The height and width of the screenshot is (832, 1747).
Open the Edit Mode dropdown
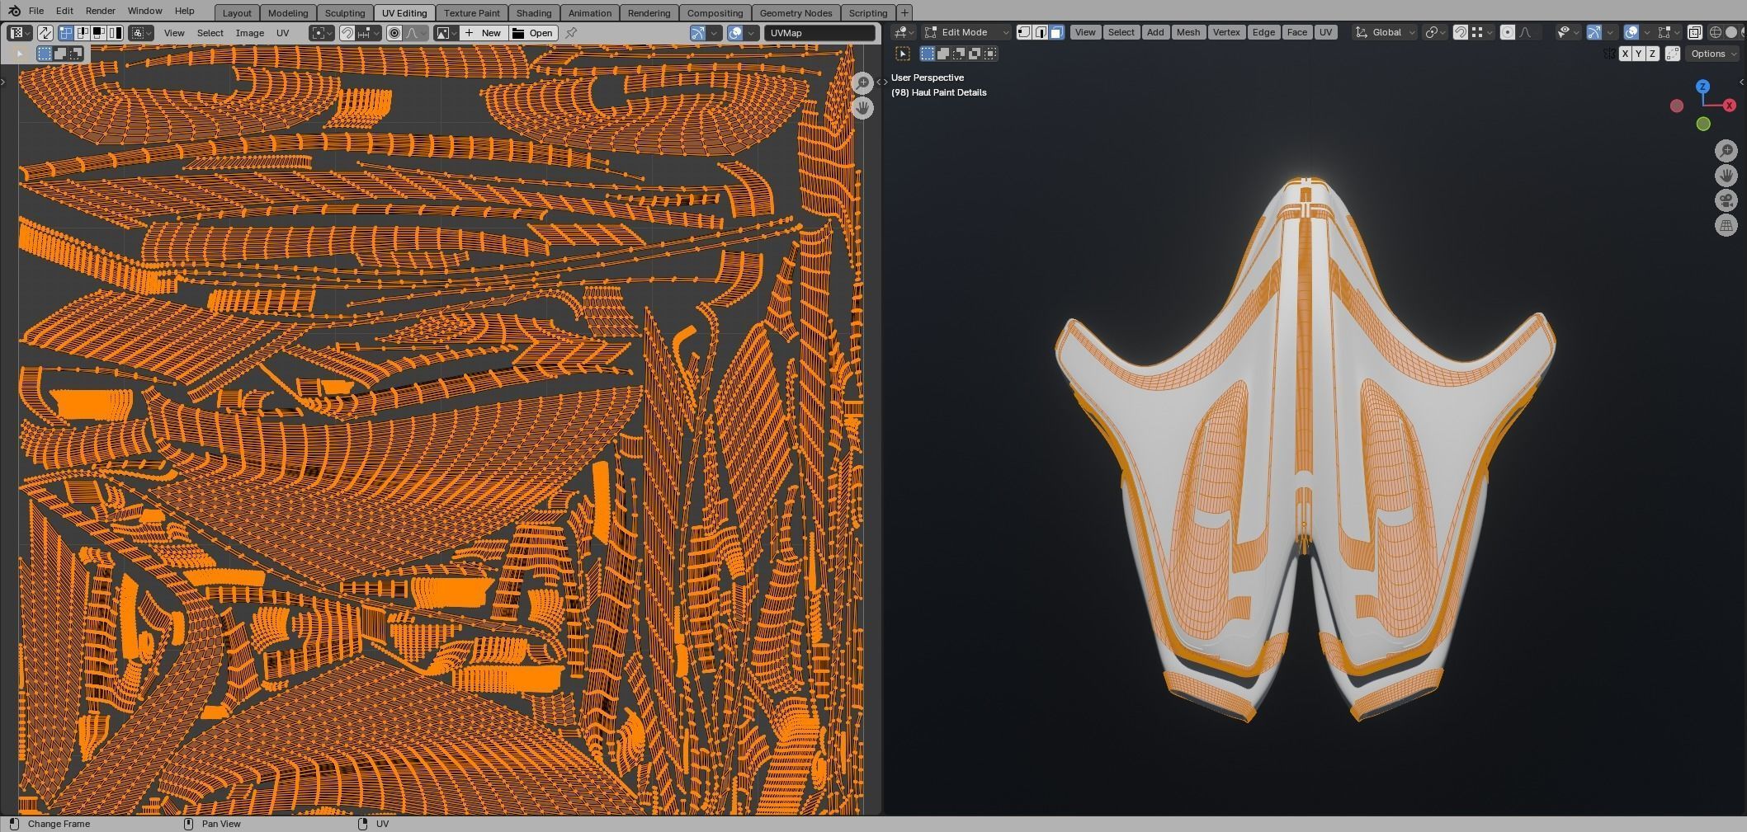tap(966, 32)
